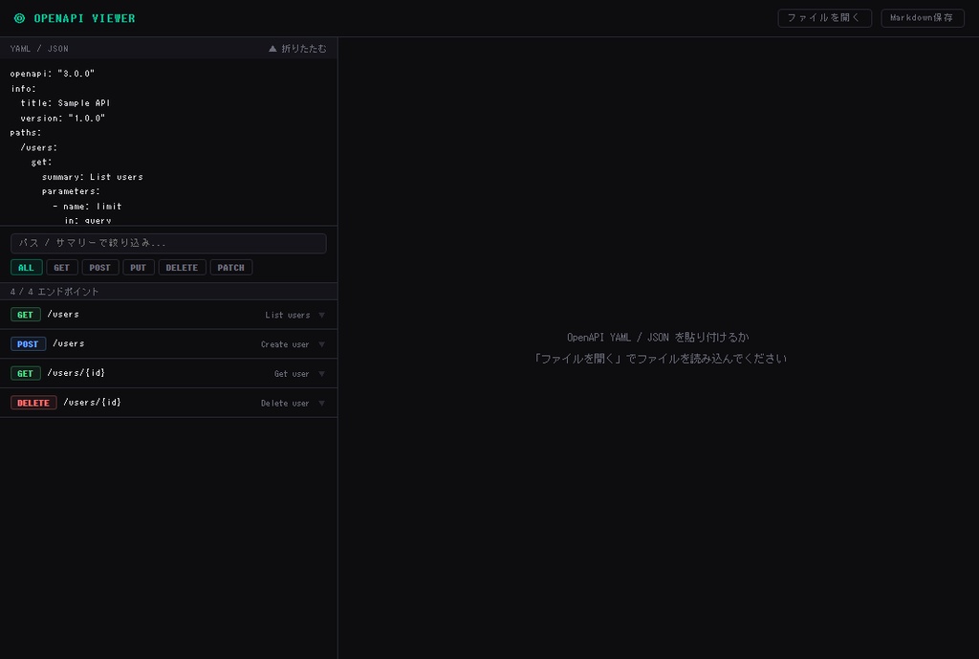Image resolution: width=979 pixels, height=659 pixels.
Task: Click the GET badge for /users
Action: pos(26,314)
